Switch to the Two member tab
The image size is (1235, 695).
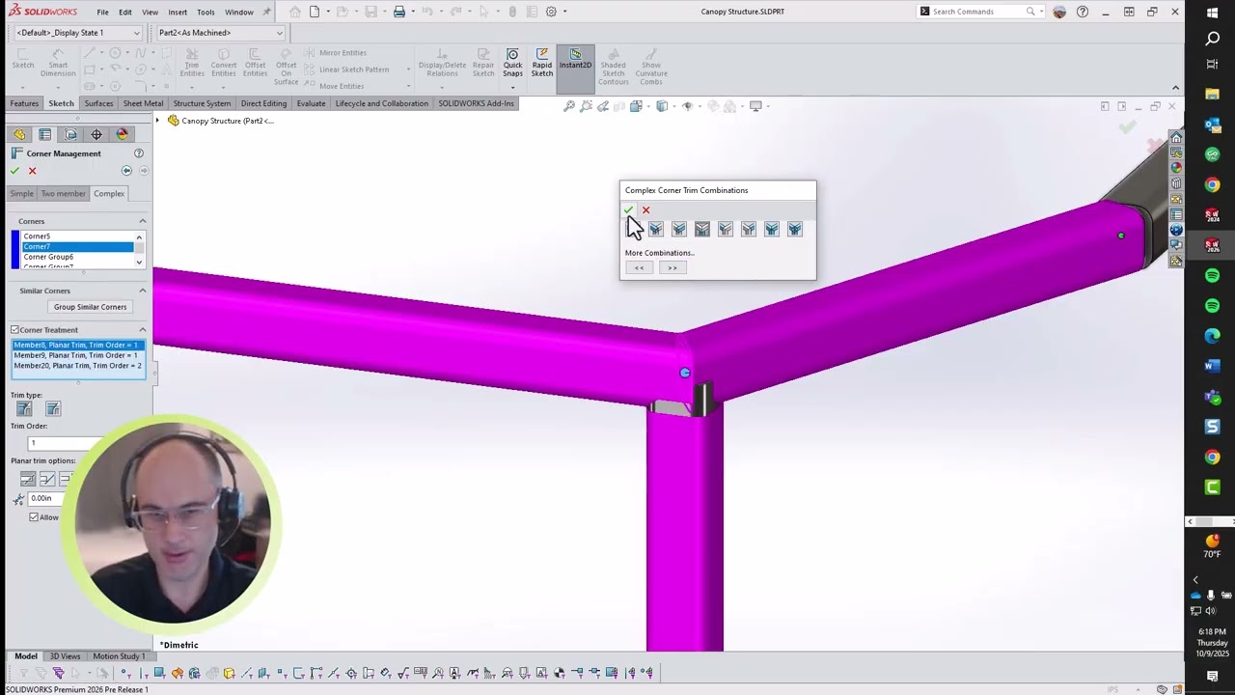point(63,194)
